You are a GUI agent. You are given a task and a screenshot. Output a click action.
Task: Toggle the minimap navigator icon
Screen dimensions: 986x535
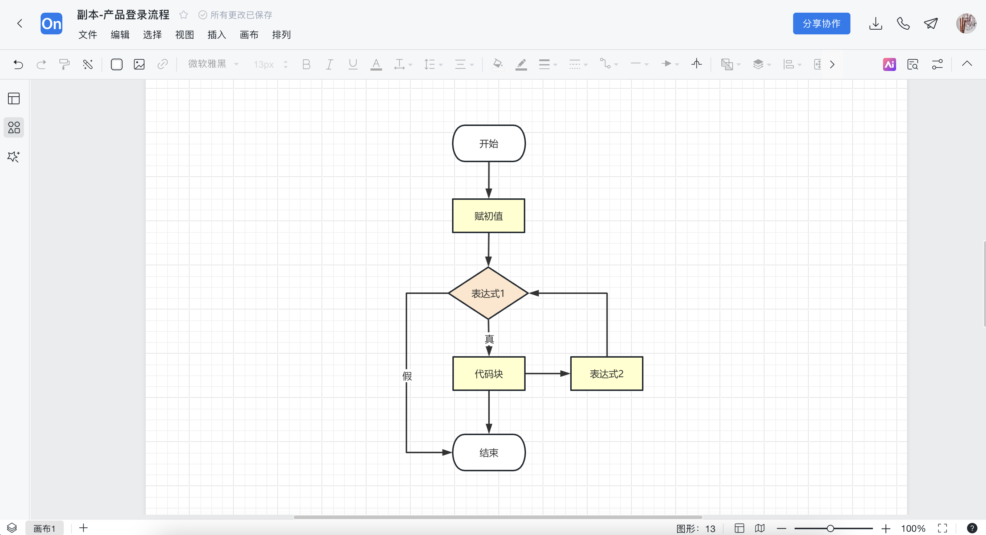point(760,528)
